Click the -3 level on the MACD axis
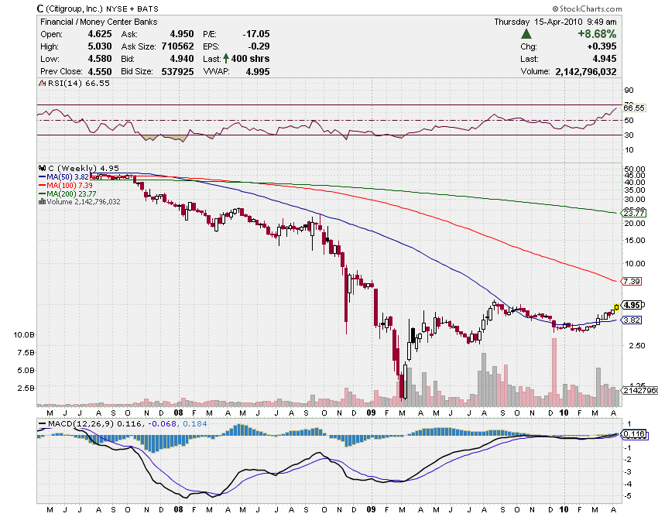Image resolution: width=658 pixels, height=517 pixels. 629,472
